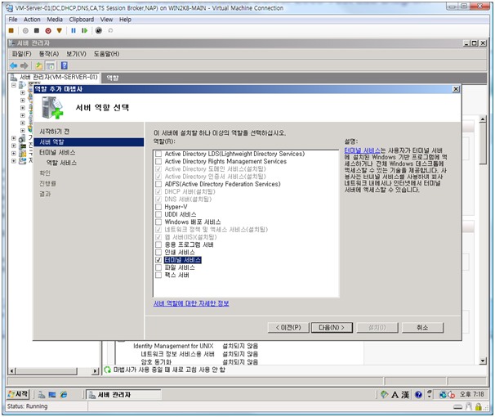
Task: Open the 터미널 서비스 link in description
Action: click(362, 150)
